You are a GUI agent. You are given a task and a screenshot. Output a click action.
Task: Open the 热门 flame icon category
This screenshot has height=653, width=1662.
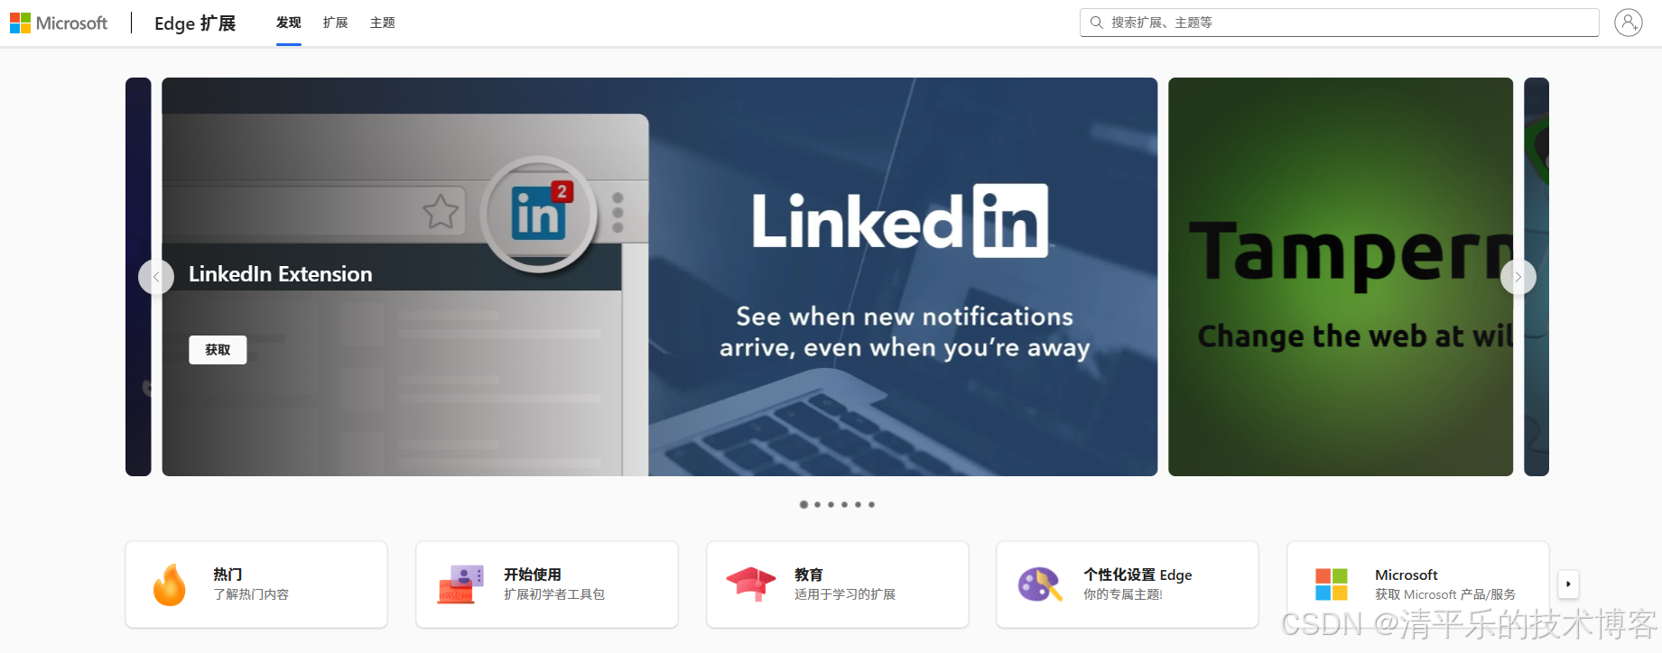point(169,584)
